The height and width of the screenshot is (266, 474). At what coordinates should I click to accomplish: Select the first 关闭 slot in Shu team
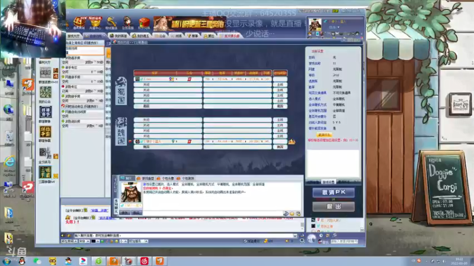(x=168, y=85)
